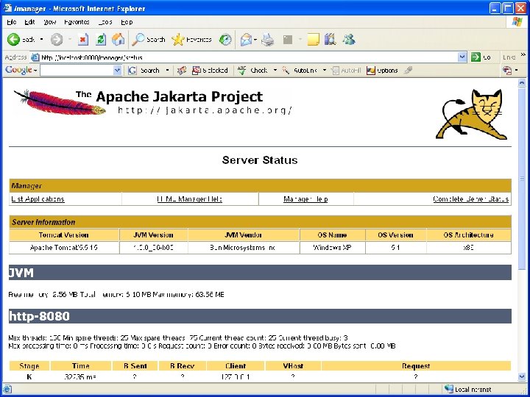Click the Windows XP cell under OS Name
The height and width of the screenshot is (397, 530).
pyautogui.click(x=332, y=248)
